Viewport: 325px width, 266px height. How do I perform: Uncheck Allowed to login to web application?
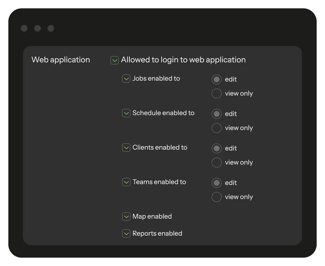(115, 60)
